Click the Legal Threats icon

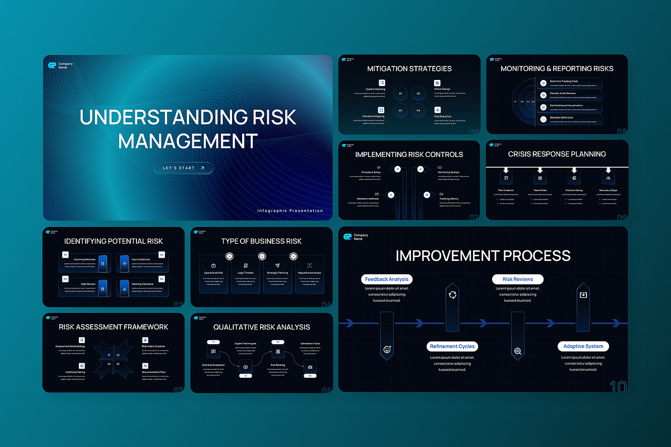coord(245,265)
